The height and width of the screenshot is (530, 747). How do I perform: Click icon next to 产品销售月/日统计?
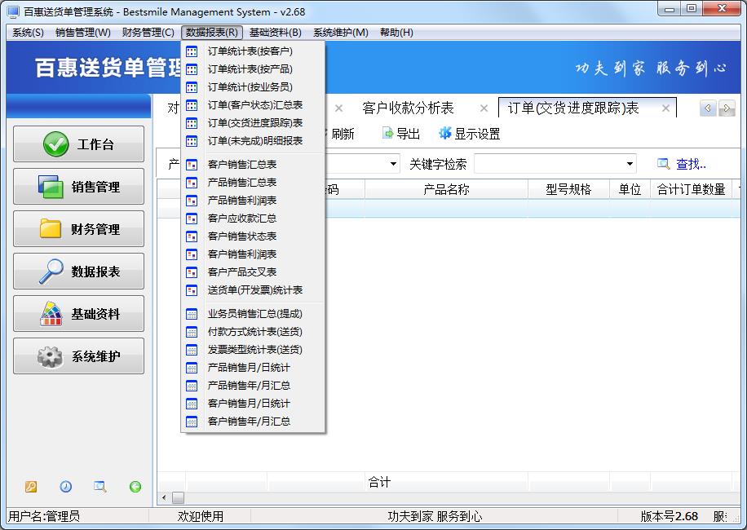point(192,368)
